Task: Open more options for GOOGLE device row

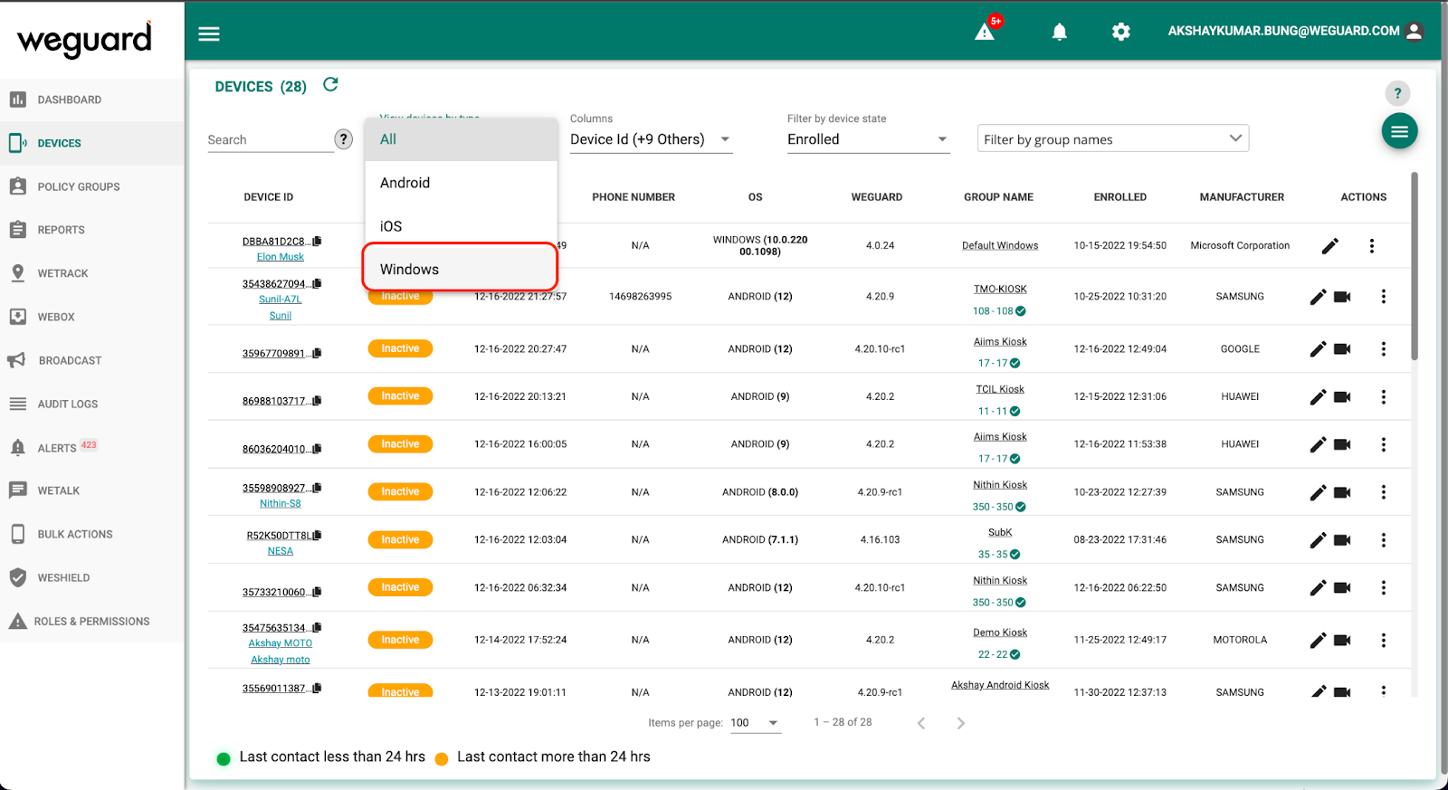Action: tap(1384, 348)
